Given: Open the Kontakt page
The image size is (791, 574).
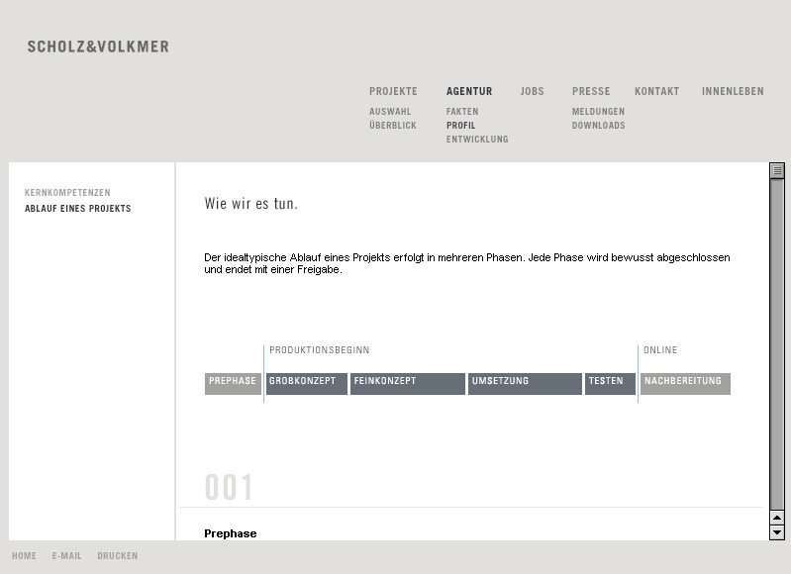Looking at the screenshot, I should click(x=656, y=91).
